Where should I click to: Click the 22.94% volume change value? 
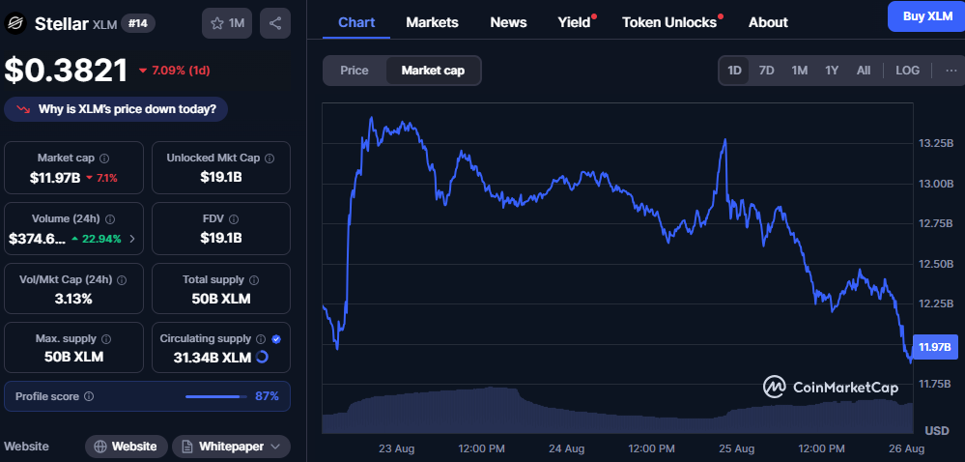coord(102,239)
